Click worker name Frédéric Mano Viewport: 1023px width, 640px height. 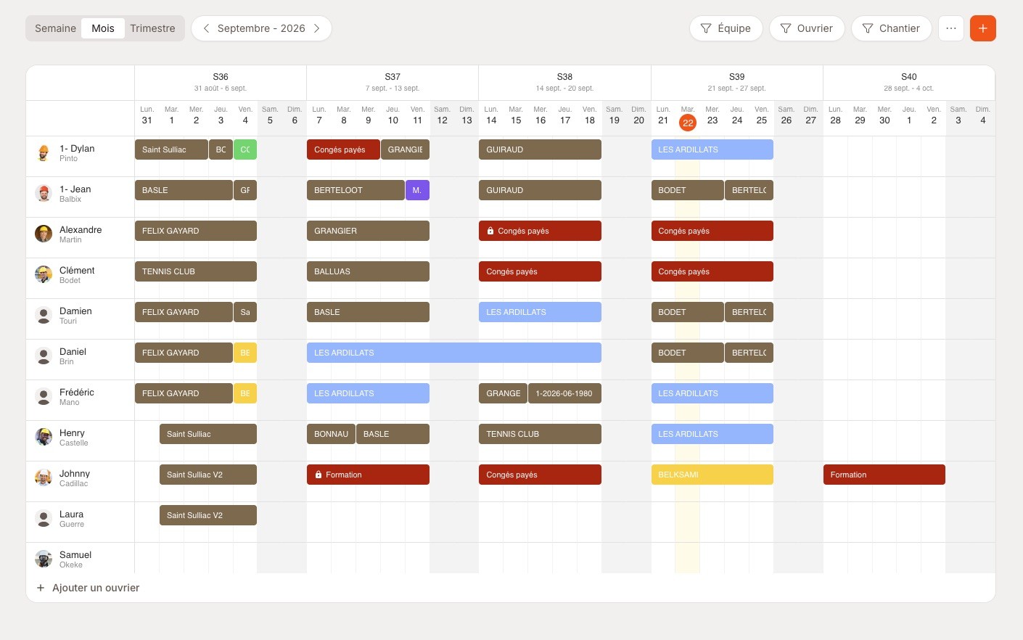tap(77, 396)
